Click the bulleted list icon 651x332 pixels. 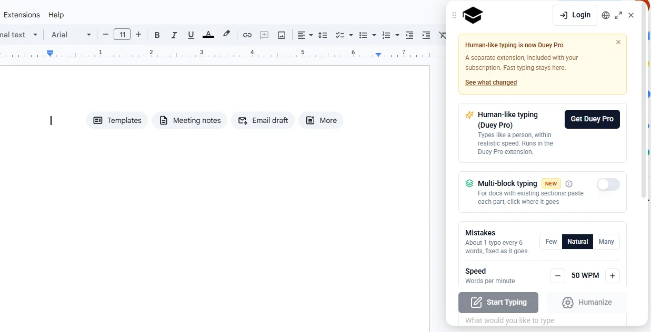(x=363, y=35)
